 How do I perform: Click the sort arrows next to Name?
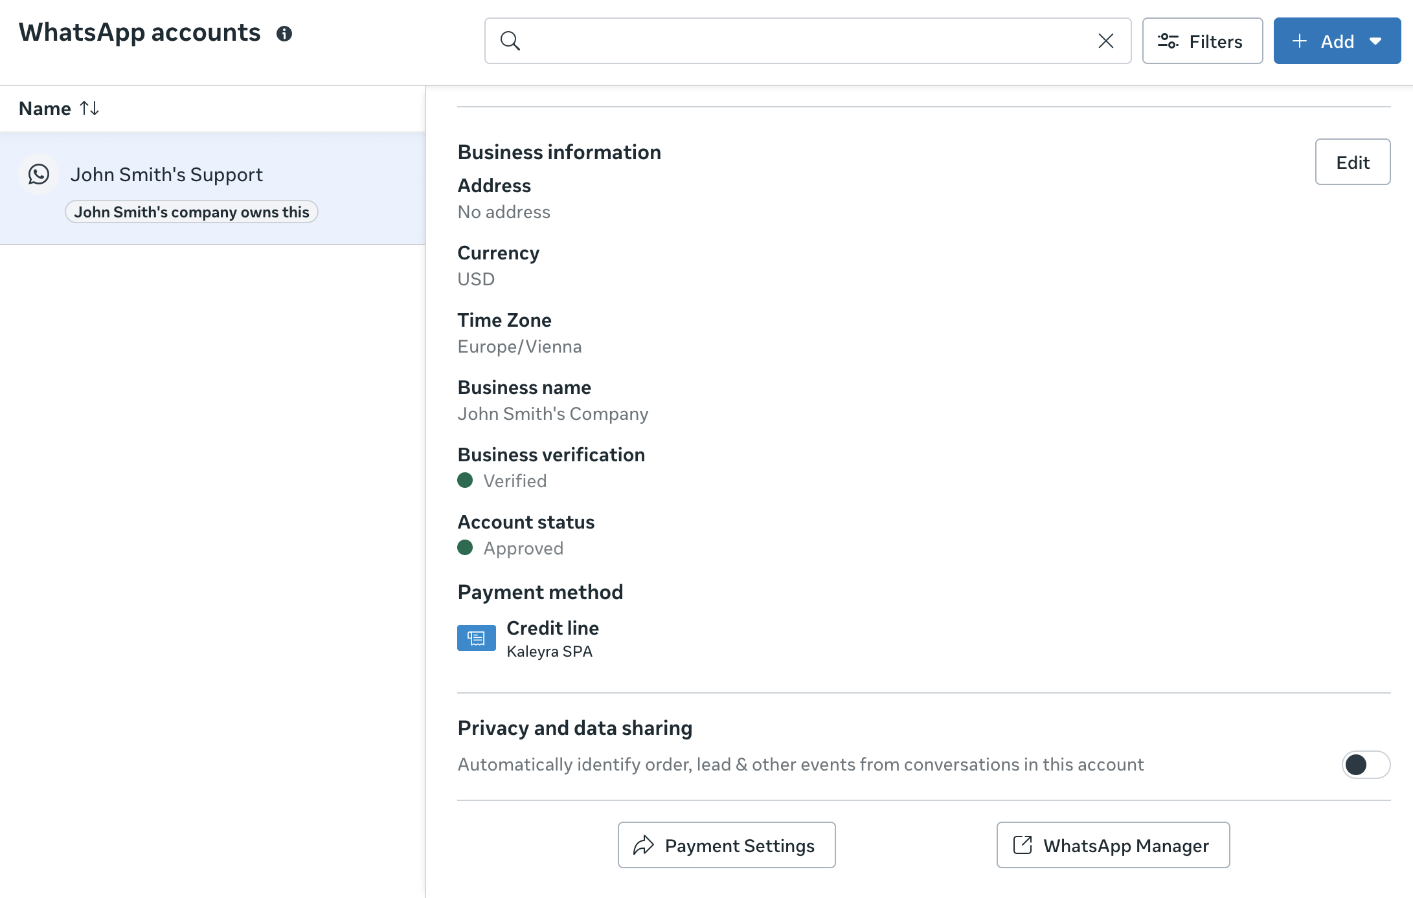coord(89,108)
